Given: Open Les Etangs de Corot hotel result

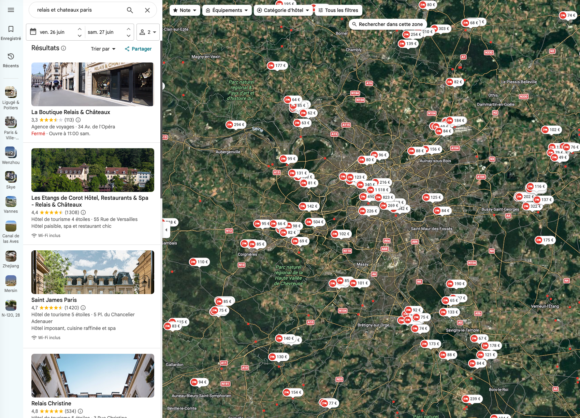Looking at the screenshot, I should tap(90, 201).
